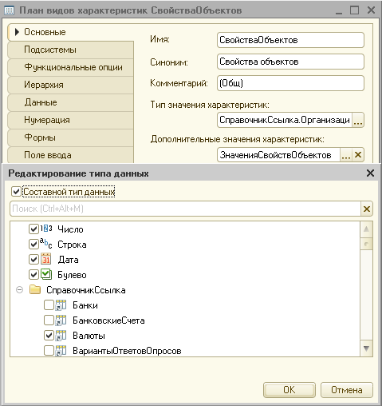Open type chooser for Тип значения характеристик
Screen dimensions: 382x406
[358, 120]
